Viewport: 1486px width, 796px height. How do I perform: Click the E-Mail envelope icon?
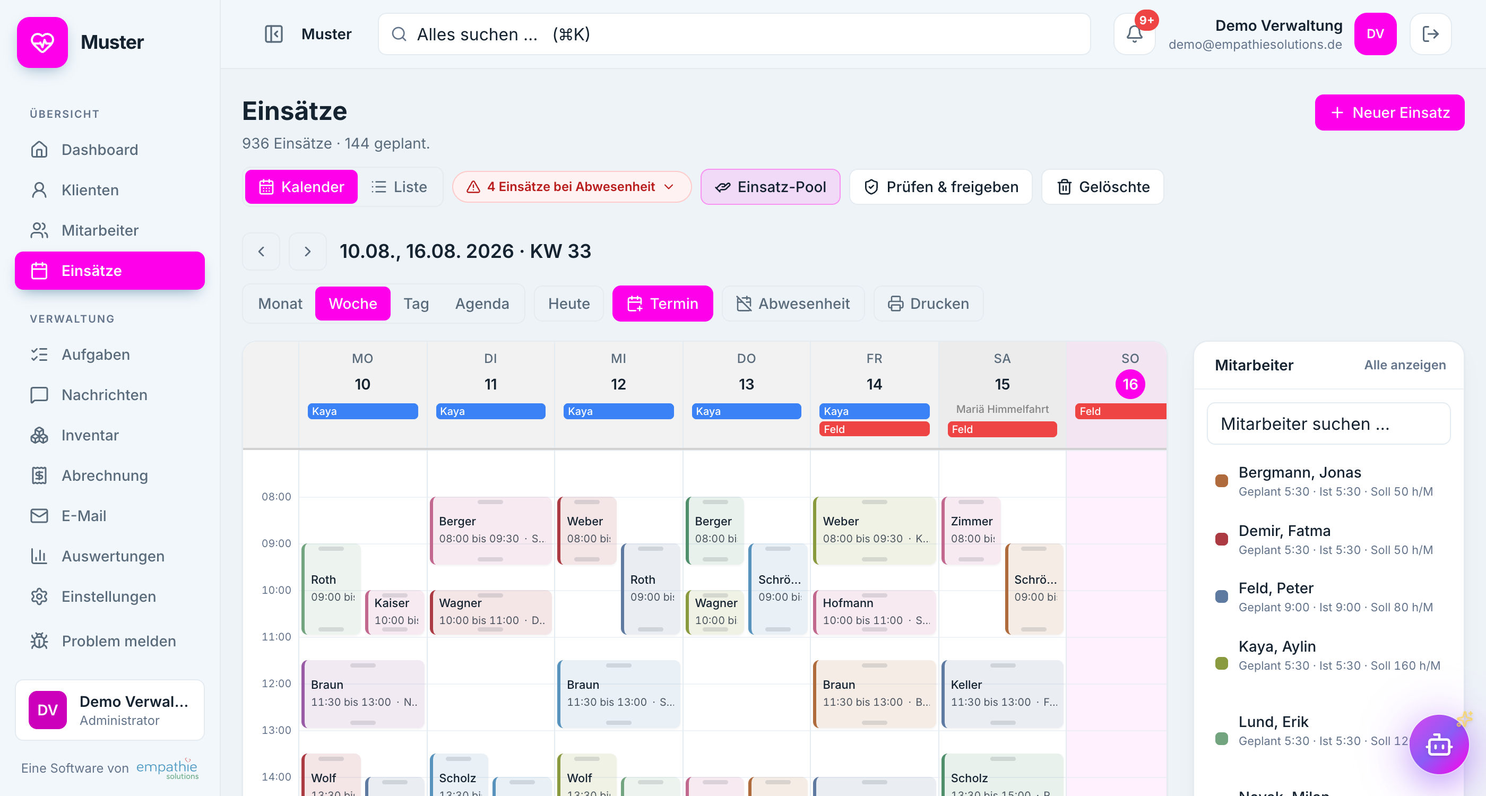click(39, 516)
